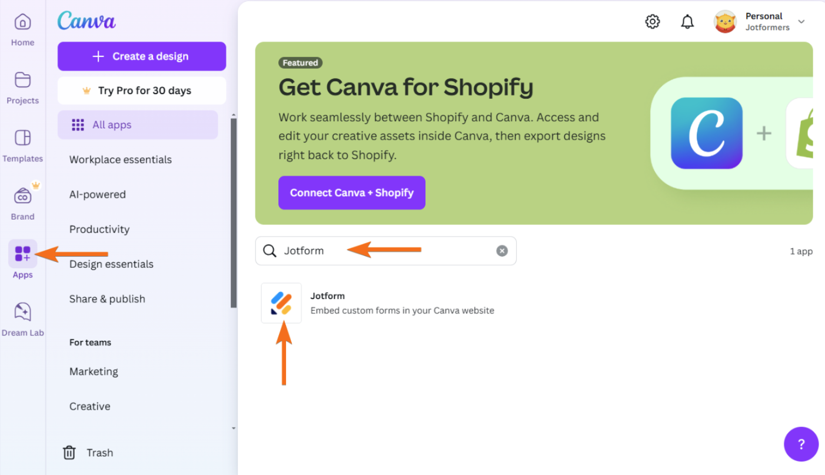Click the For teams section label
The height and width of the screenshot is (475, 825).
[90, 342]
